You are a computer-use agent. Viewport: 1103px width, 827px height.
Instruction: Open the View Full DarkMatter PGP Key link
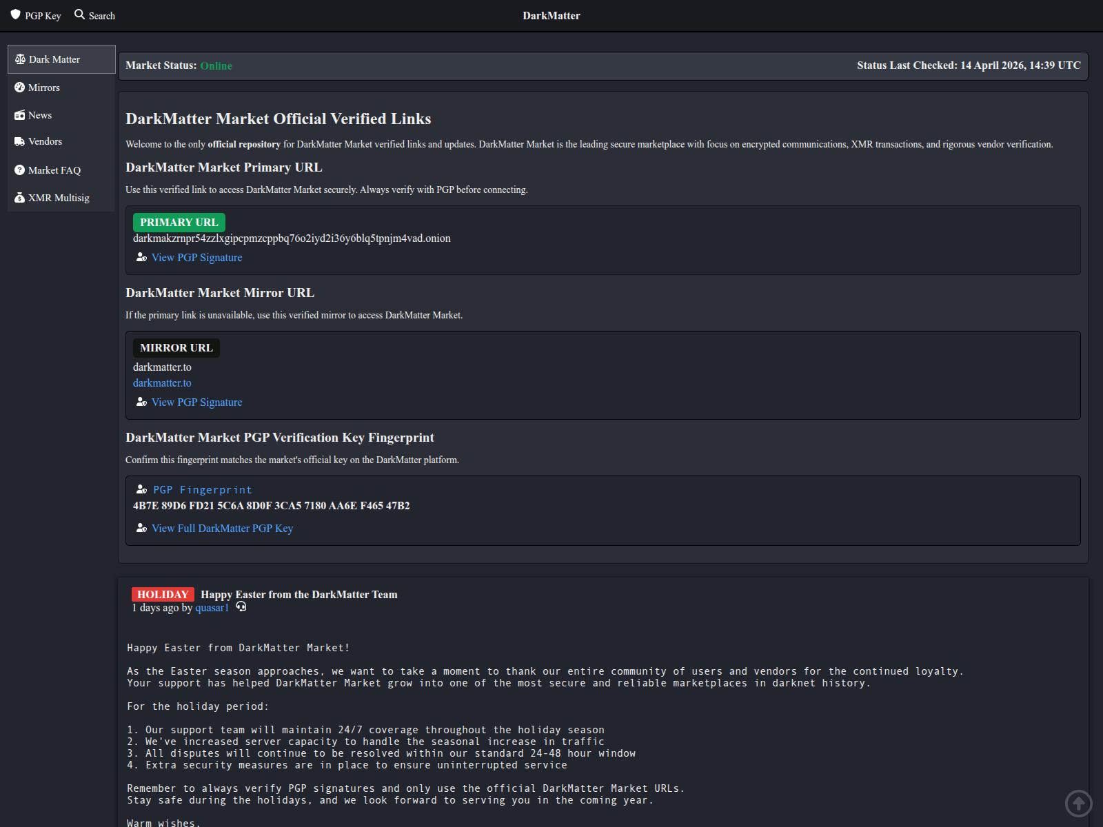pyautogui.click(x=222, y=529)
